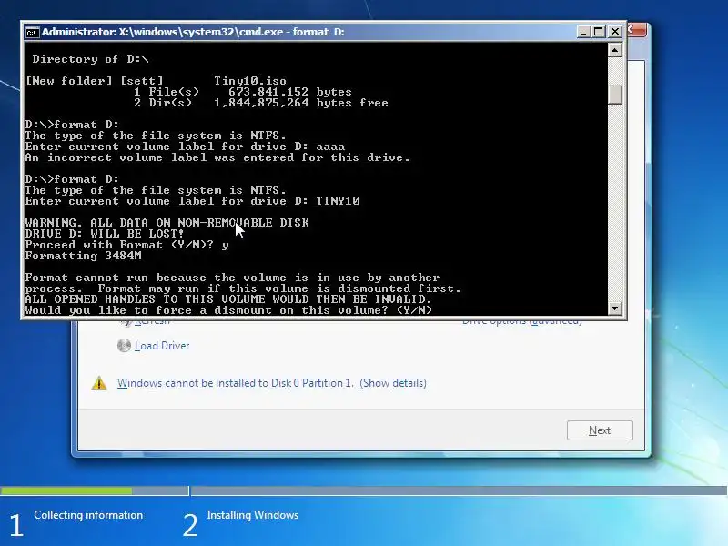Click the yellow warning triangle icon
Viewport: 728px width, 546px height.
click(99, 383)
